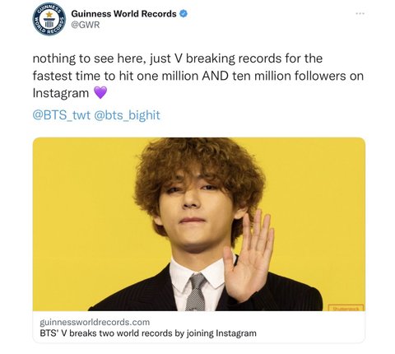This screenshot has width=395, height=354.
Task: Open the Guinness World Records display name
Action: pyautogui.click(x=123, y=13)
